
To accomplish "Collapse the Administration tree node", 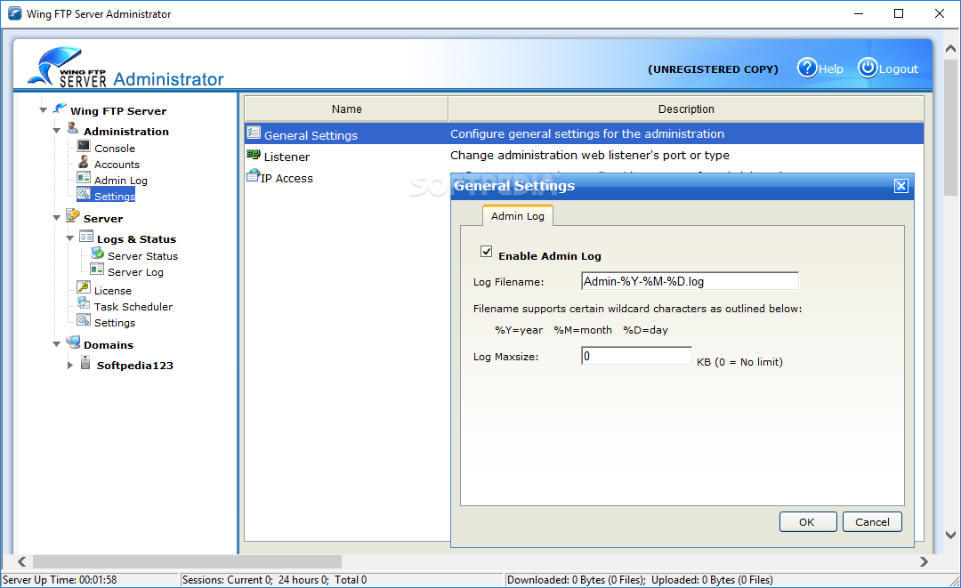I will coord(56,131).
